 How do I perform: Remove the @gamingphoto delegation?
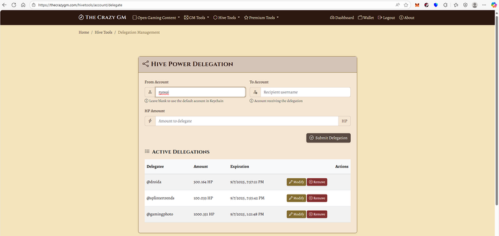coord(317,215)
